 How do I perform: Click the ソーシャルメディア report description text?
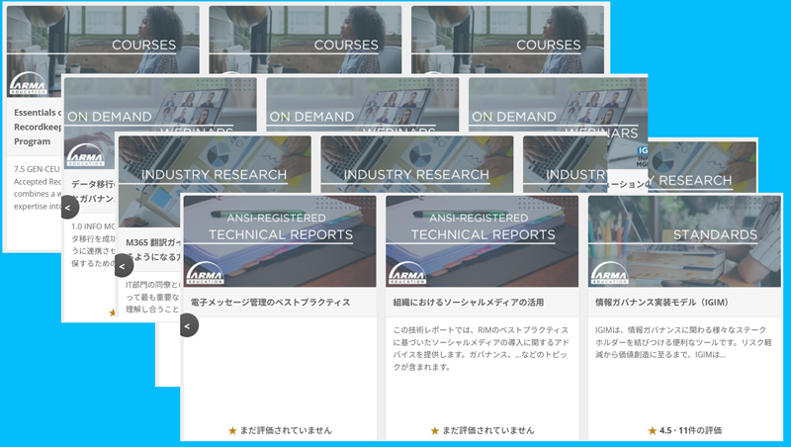482,348
